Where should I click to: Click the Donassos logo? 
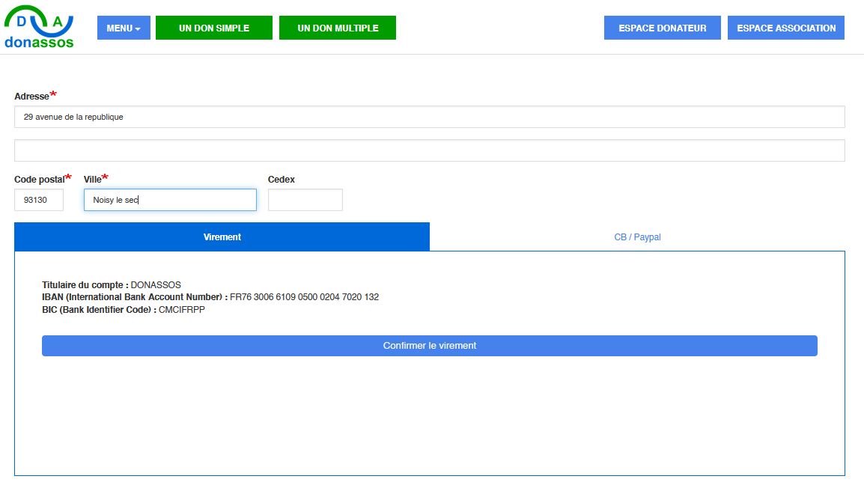click(x=39, y=28)
